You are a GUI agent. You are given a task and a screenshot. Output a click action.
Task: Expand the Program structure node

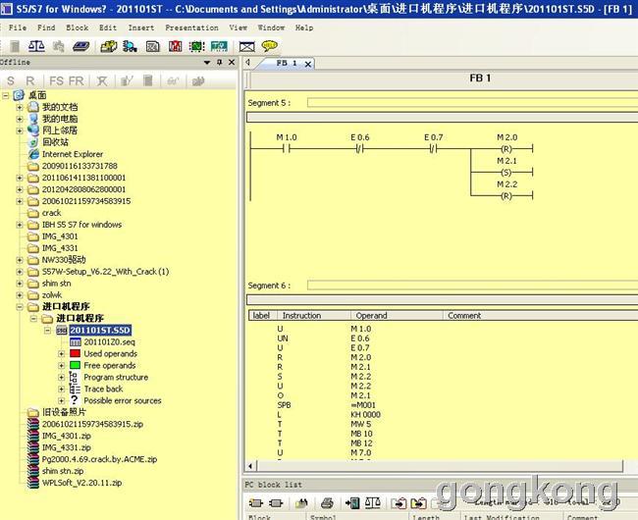click(x=62, y=378)
